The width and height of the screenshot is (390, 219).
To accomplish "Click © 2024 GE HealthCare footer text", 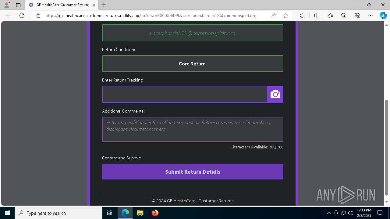I will (x=193, y=201).
